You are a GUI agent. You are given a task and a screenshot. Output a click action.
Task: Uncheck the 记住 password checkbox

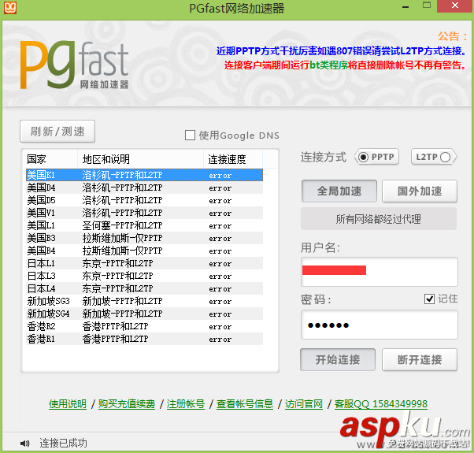click(x=429, y=299)
